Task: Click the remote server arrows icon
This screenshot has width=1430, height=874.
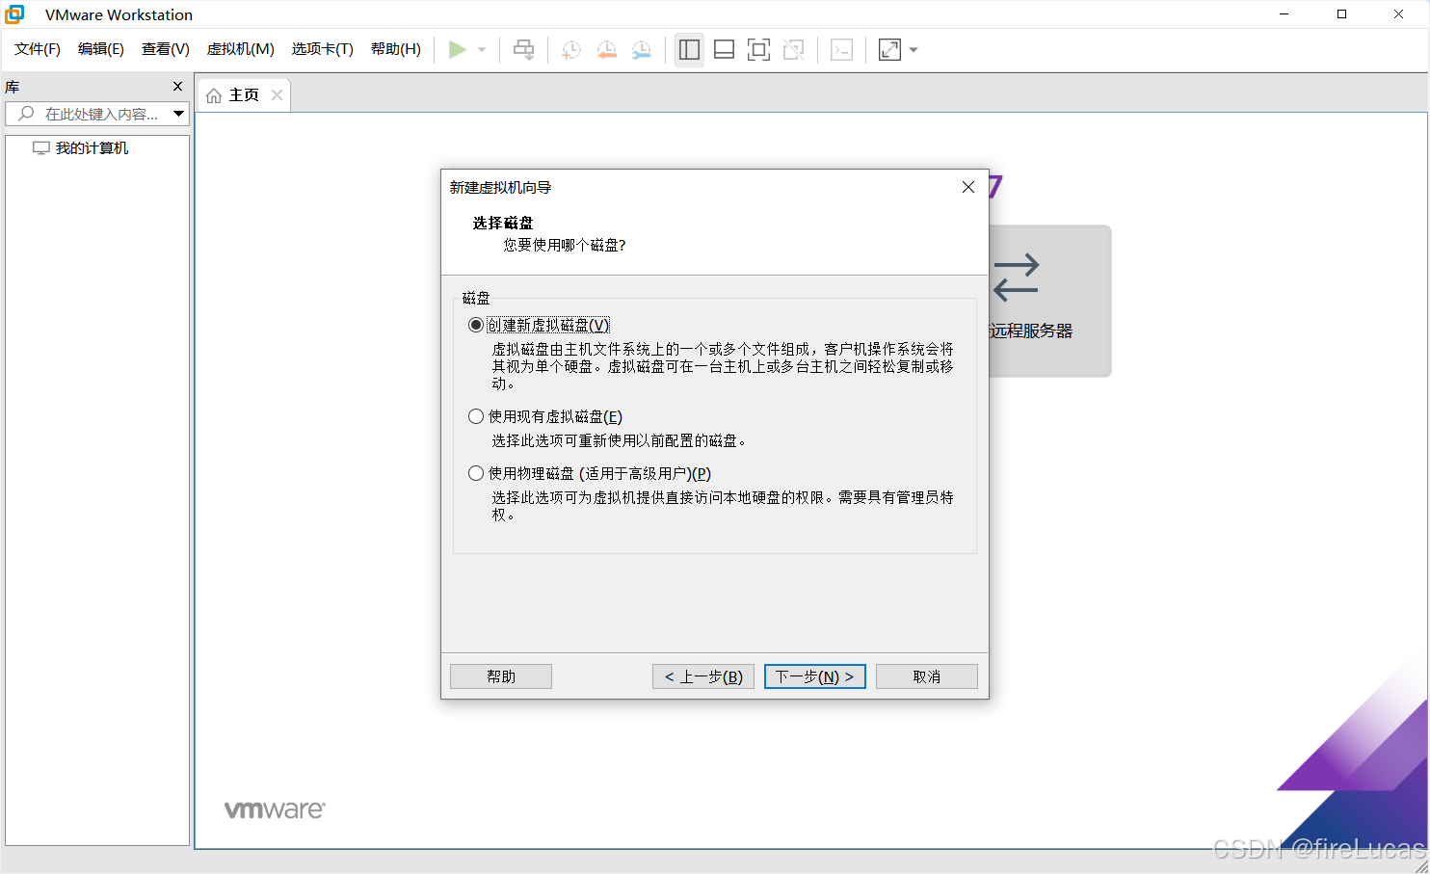Action: tap(1016, 278)
